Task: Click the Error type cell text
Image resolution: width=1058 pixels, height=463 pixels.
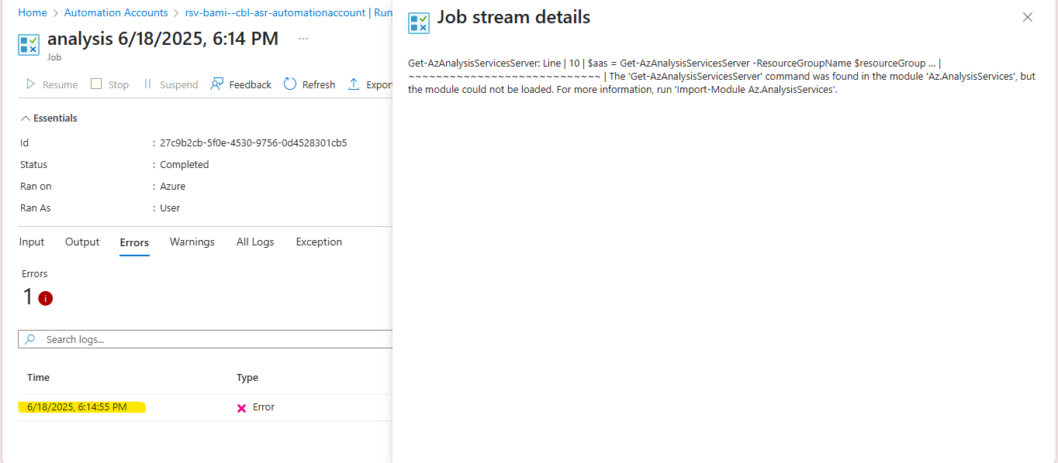Action: click(264, 407)
